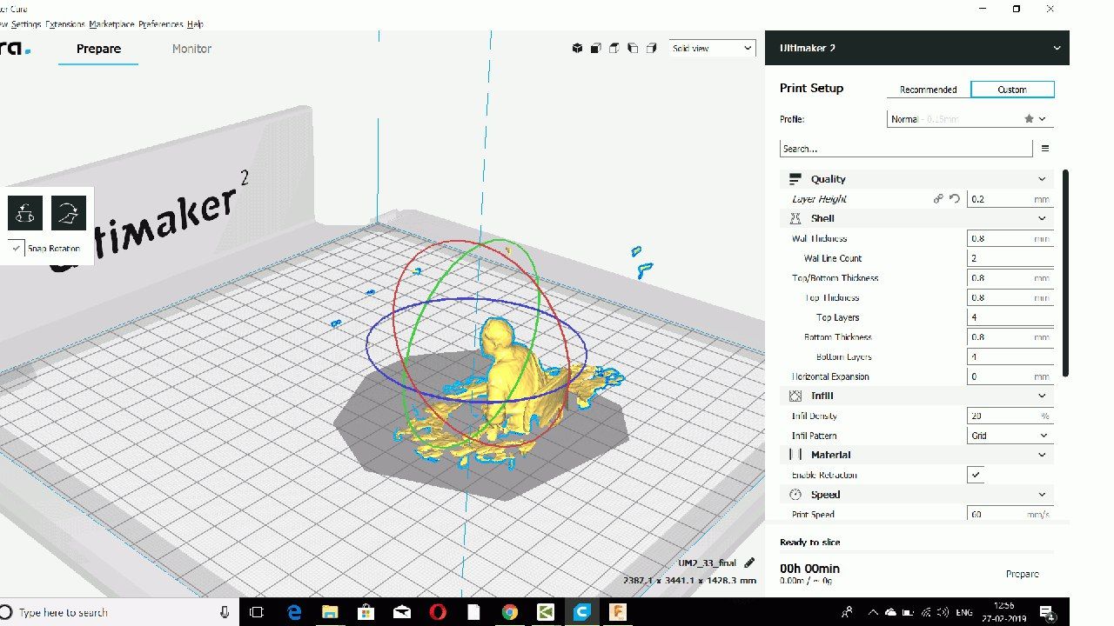The width and height of the screenshot is (1114, 626).
Task: Open Microsoft Edge from the taskbar
Action: pos(293,612)
